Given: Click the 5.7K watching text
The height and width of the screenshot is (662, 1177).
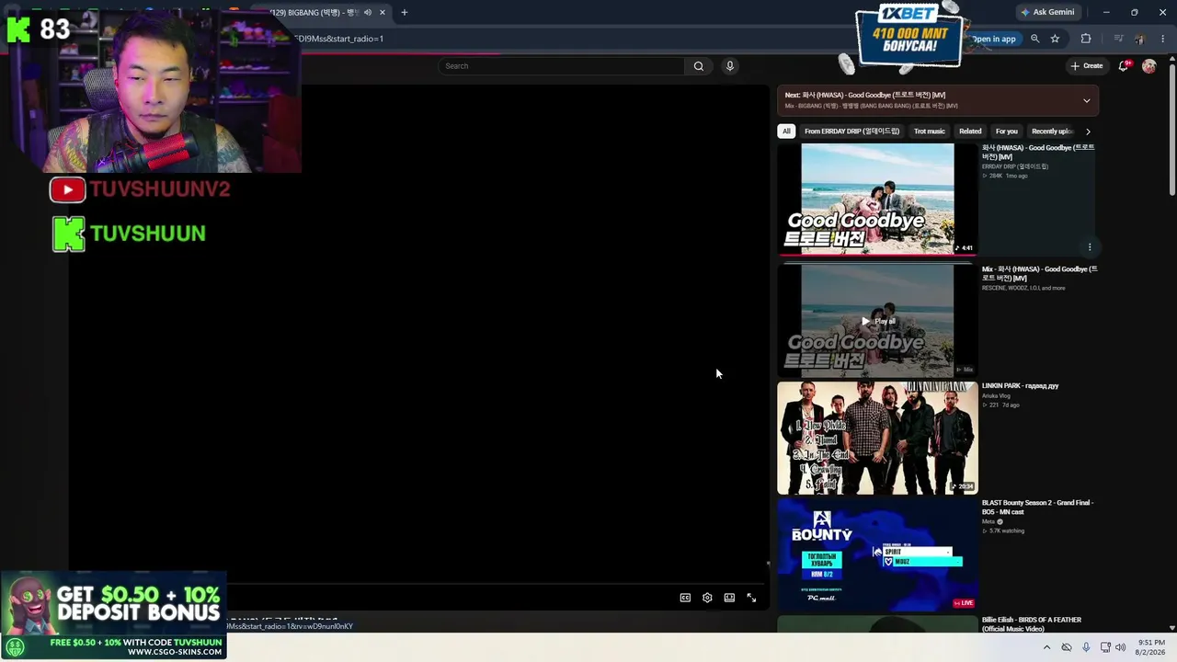Looking at the screenshot, I should click(x=1007, y=531).
